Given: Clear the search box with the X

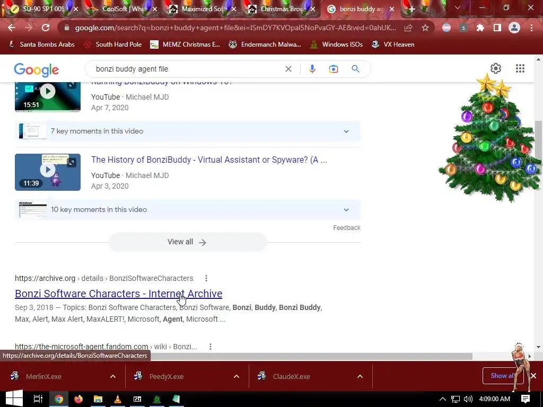Looking at the screenshot, I should point(288,69).
